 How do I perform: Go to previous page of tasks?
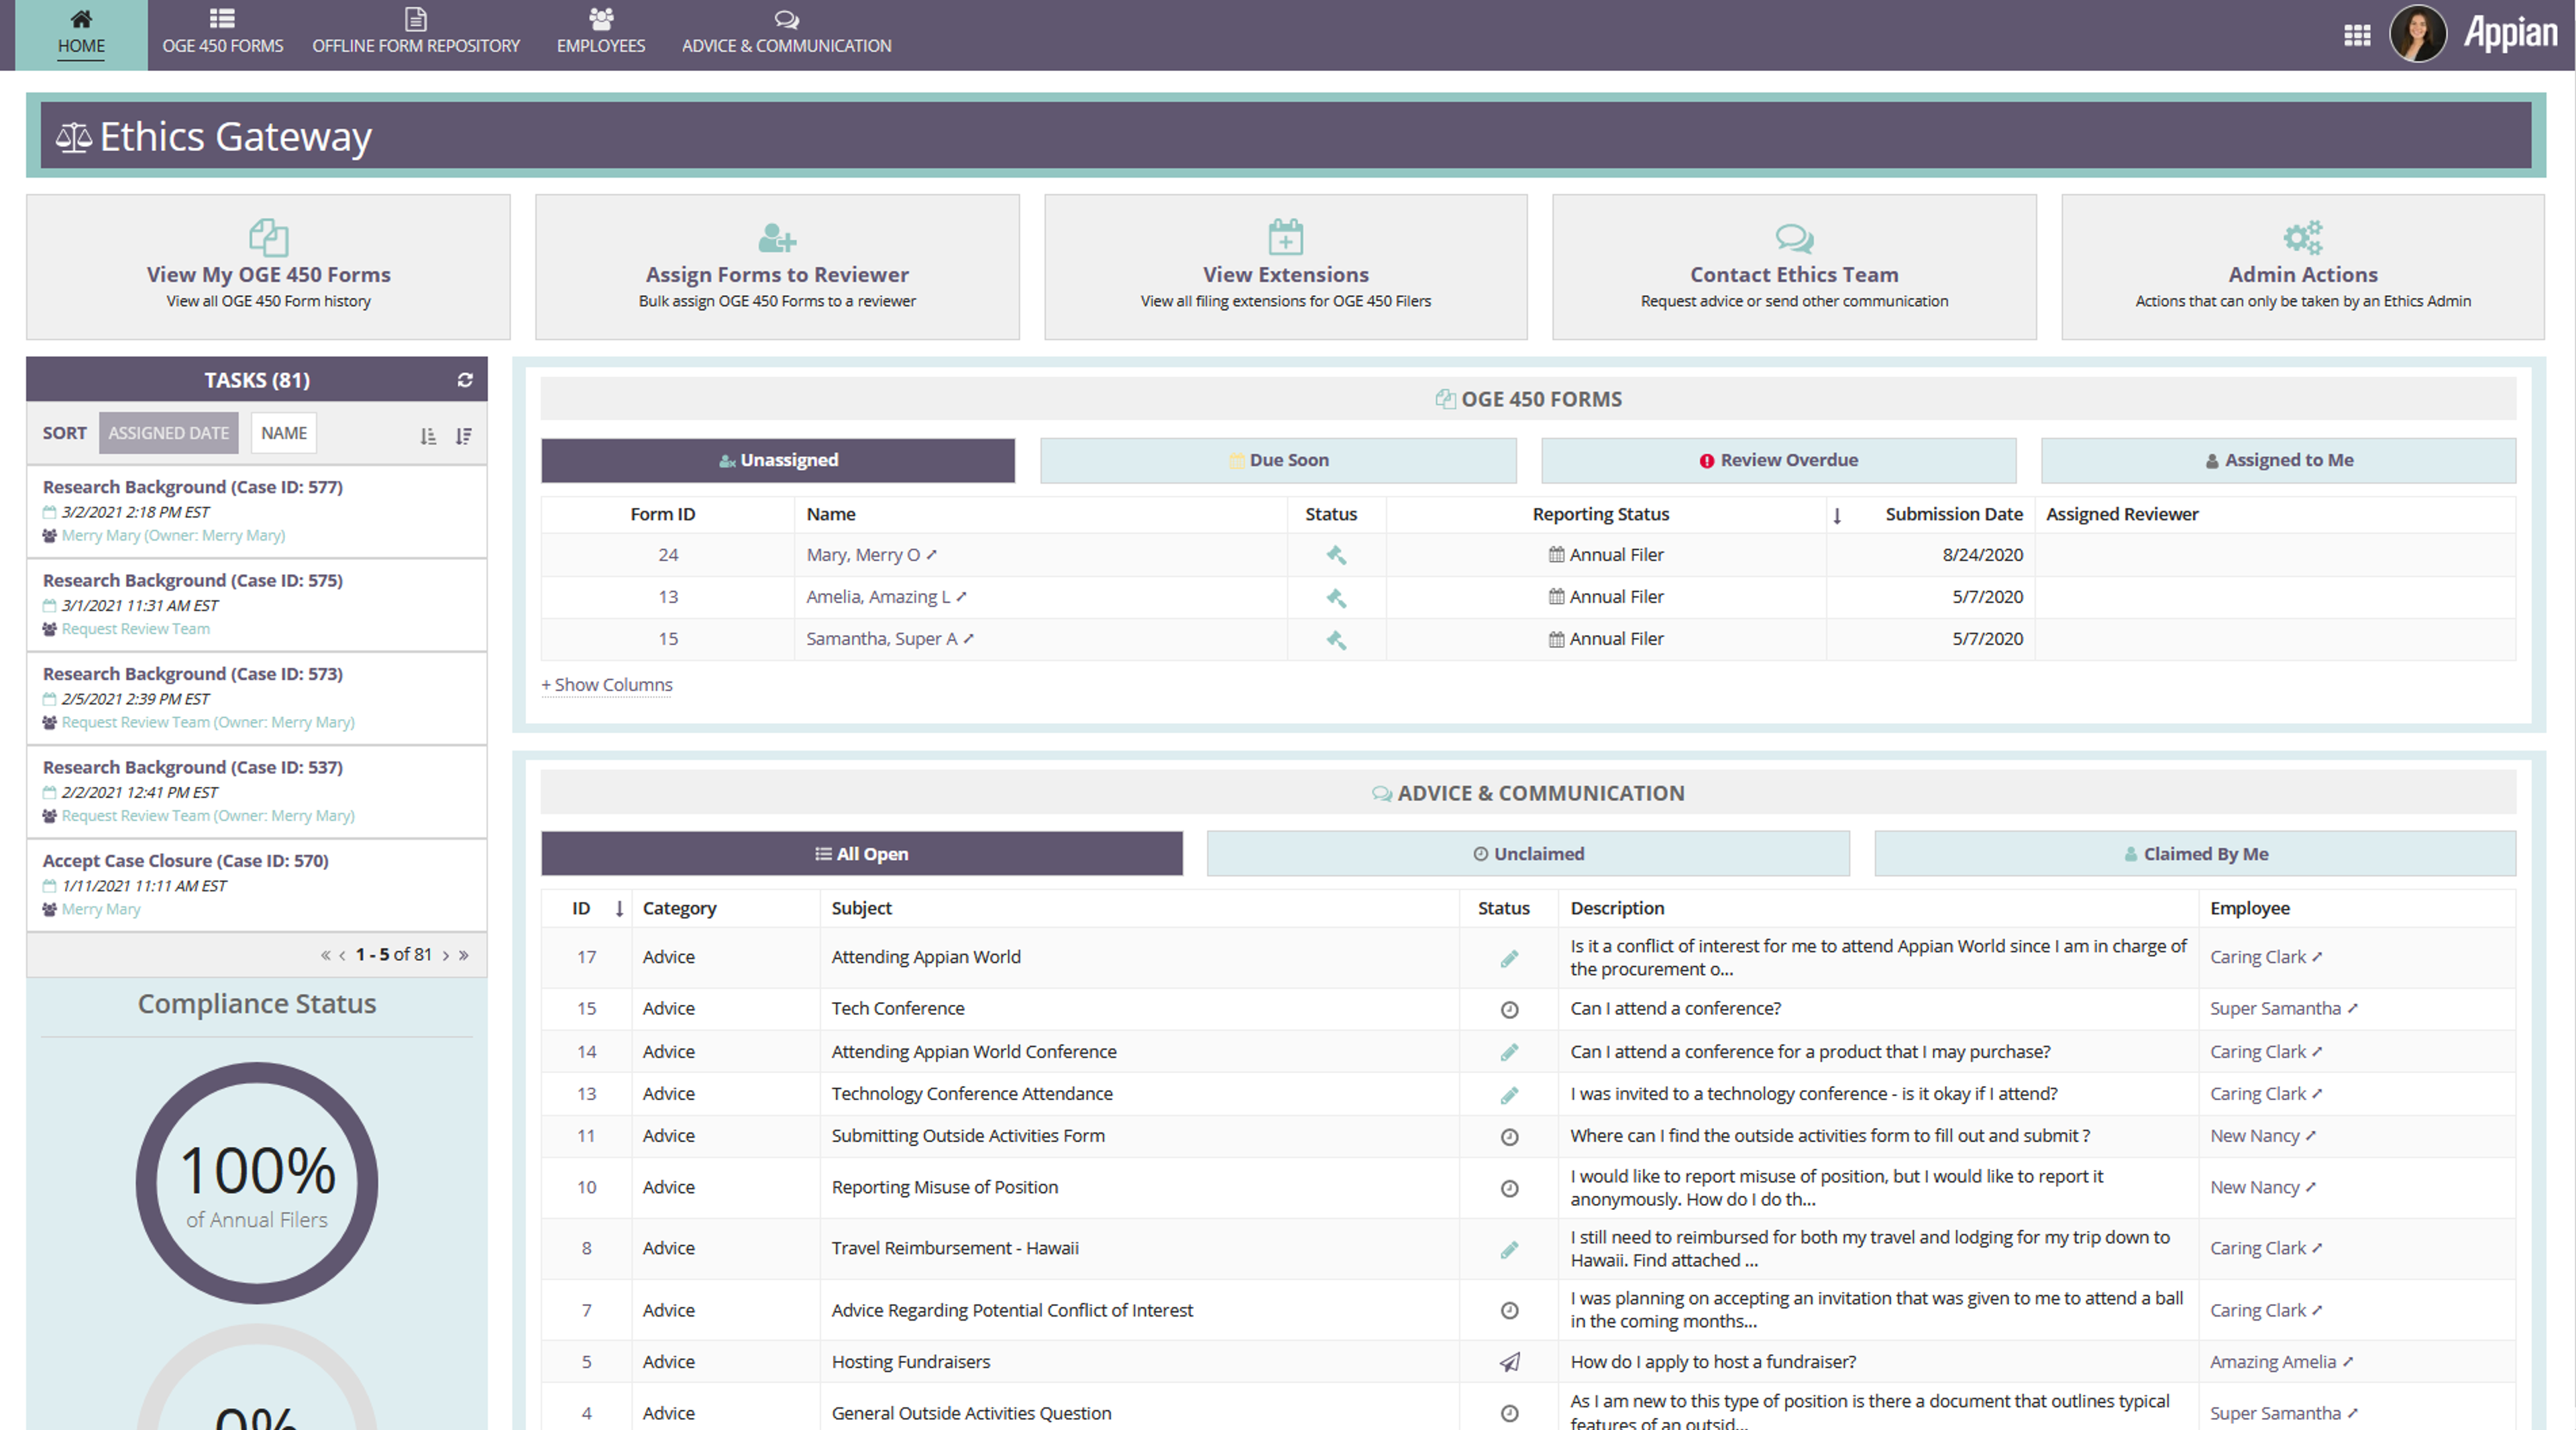(342, 956)
